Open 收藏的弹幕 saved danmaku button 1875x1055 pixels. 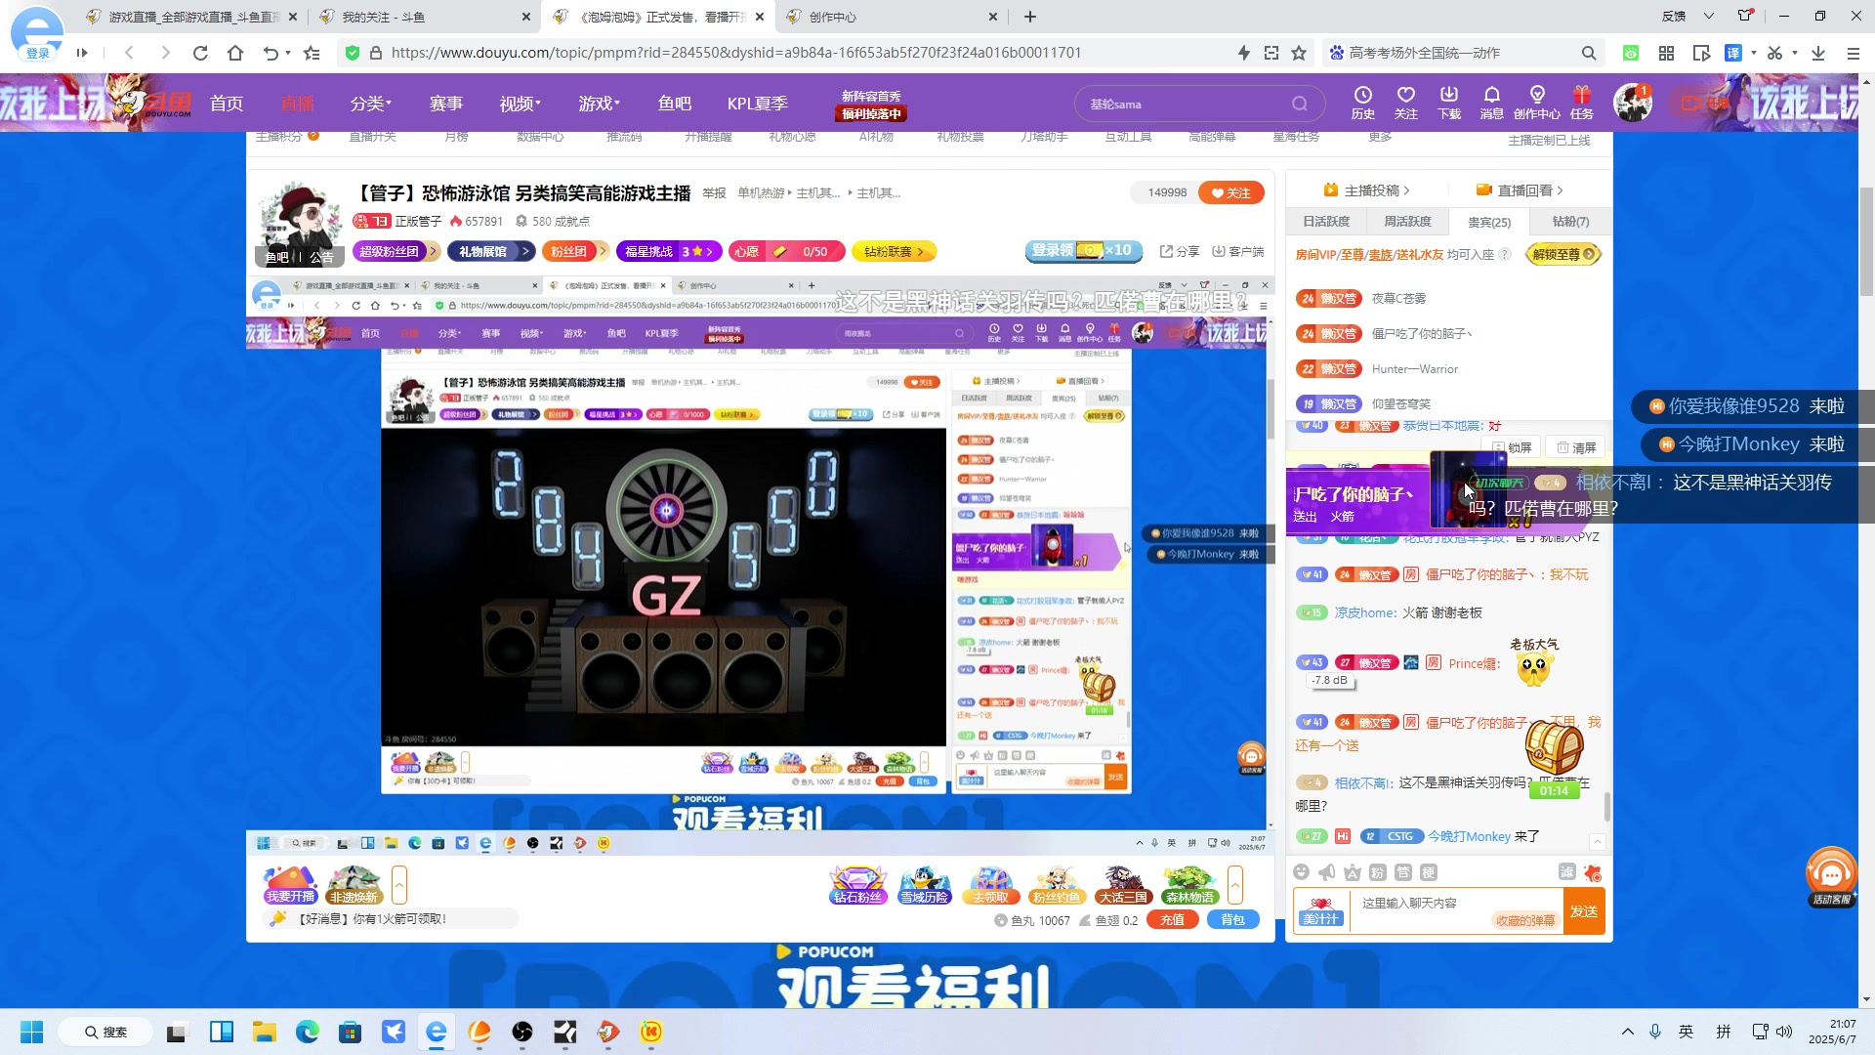click(1525, 920)
